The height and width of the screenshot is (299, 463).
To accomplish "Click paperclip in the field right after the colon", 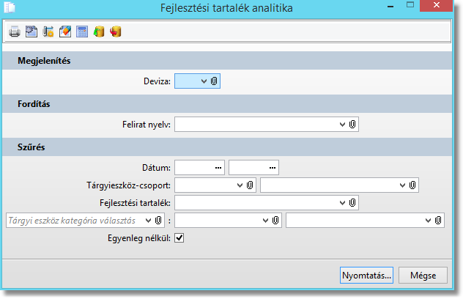I will (x=275, y=221).
